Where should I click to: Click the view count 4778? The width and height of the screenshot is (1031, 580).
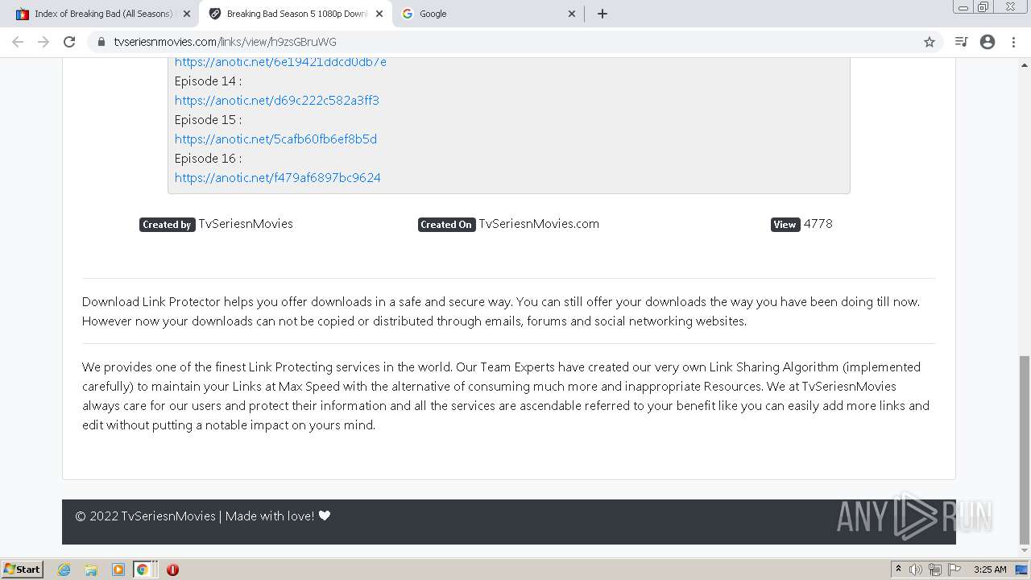tap(818, 224)
